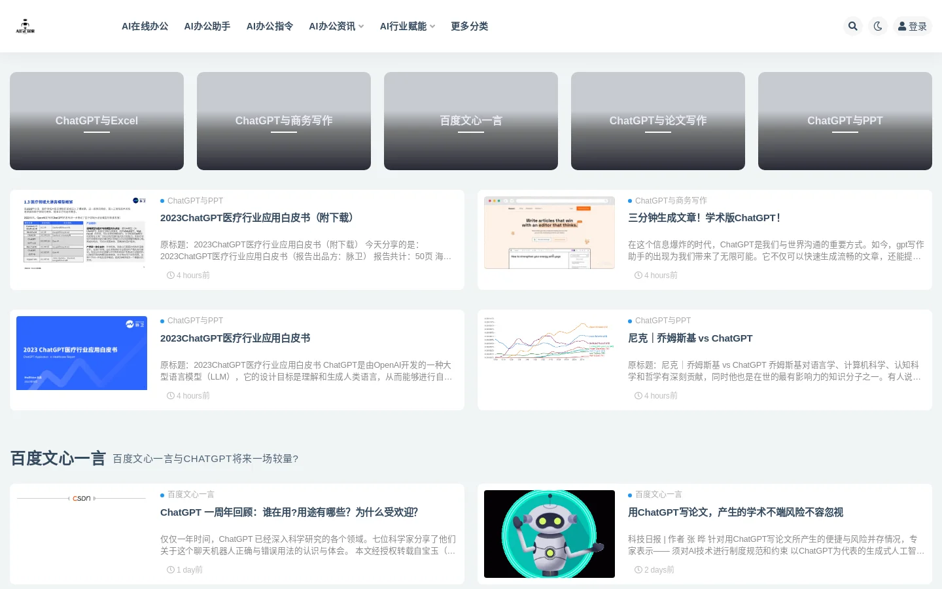The height and width of the screenshot is (589, 942).
Task: Open AI办公指令 menu item
Action: tap(270, 26)
